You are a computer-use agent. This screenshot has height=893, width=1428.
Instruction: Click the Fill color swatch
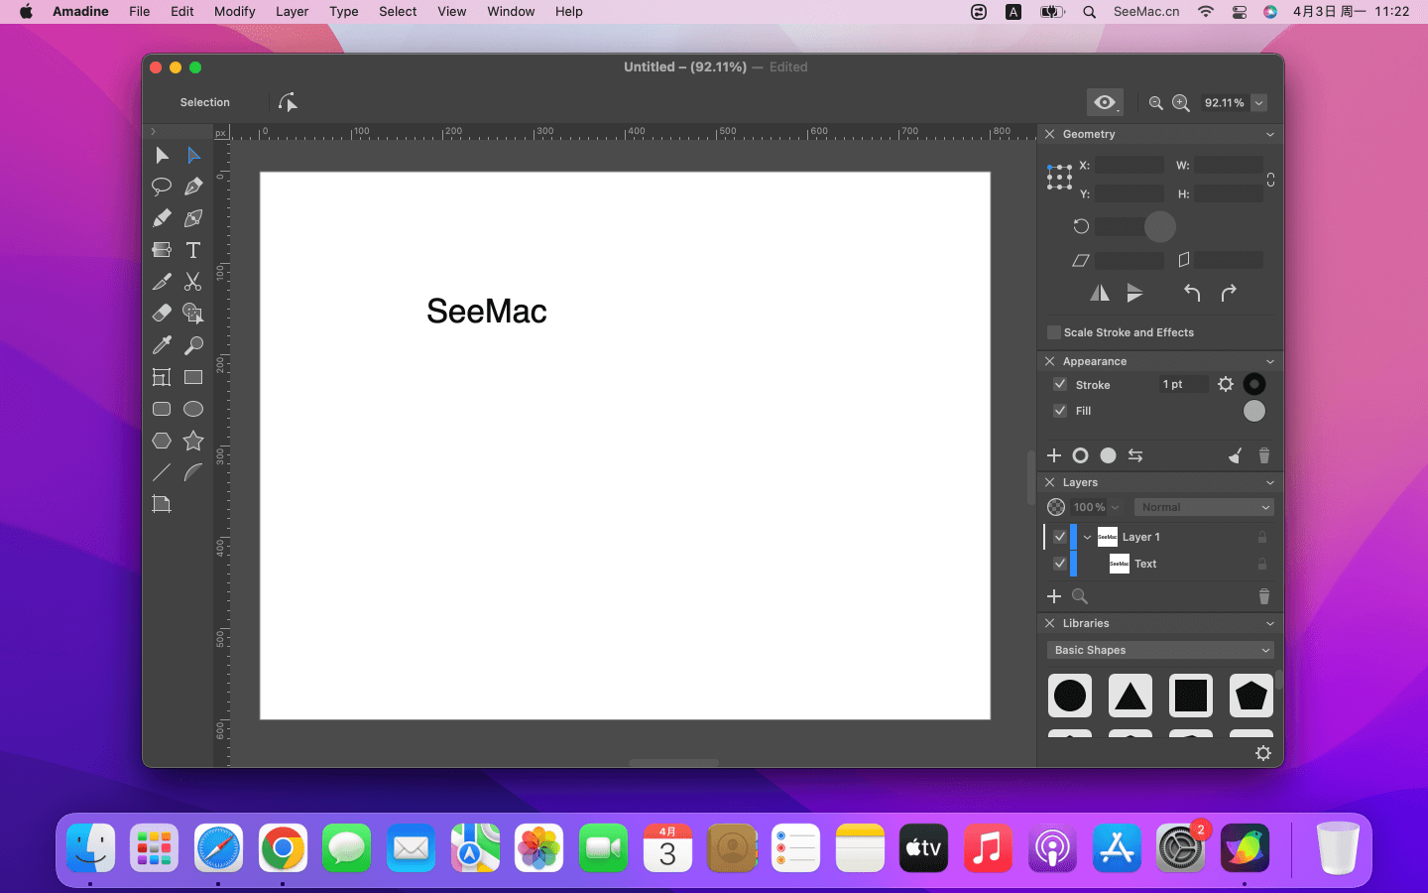tap(1254, 411)
